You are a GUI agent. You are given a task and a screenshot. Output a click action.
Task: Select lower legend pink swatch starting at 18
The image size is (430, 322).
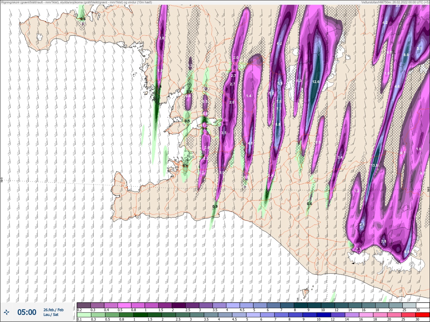380,315
